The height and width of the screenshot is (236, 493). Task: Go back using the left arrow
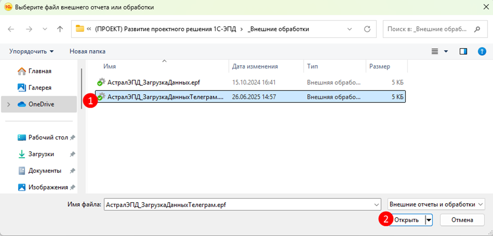coord(11,29)
